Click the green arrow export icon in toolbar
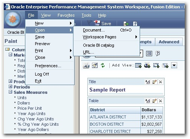 point(126,24)
